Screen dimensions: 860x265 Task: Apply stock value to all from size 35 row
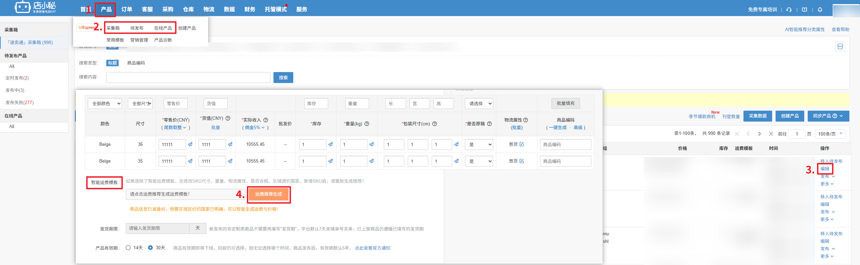tap(331, 161)
